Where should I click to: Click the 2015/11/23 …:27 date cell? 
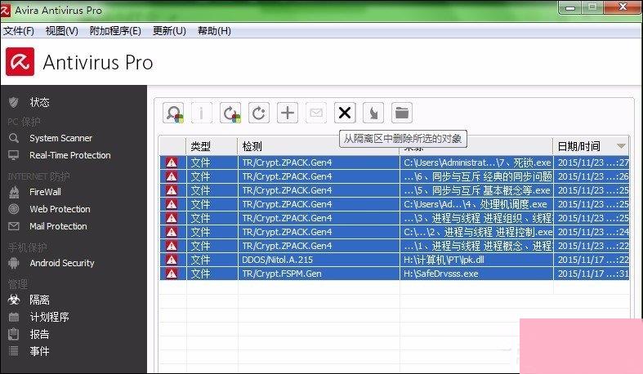592,163
